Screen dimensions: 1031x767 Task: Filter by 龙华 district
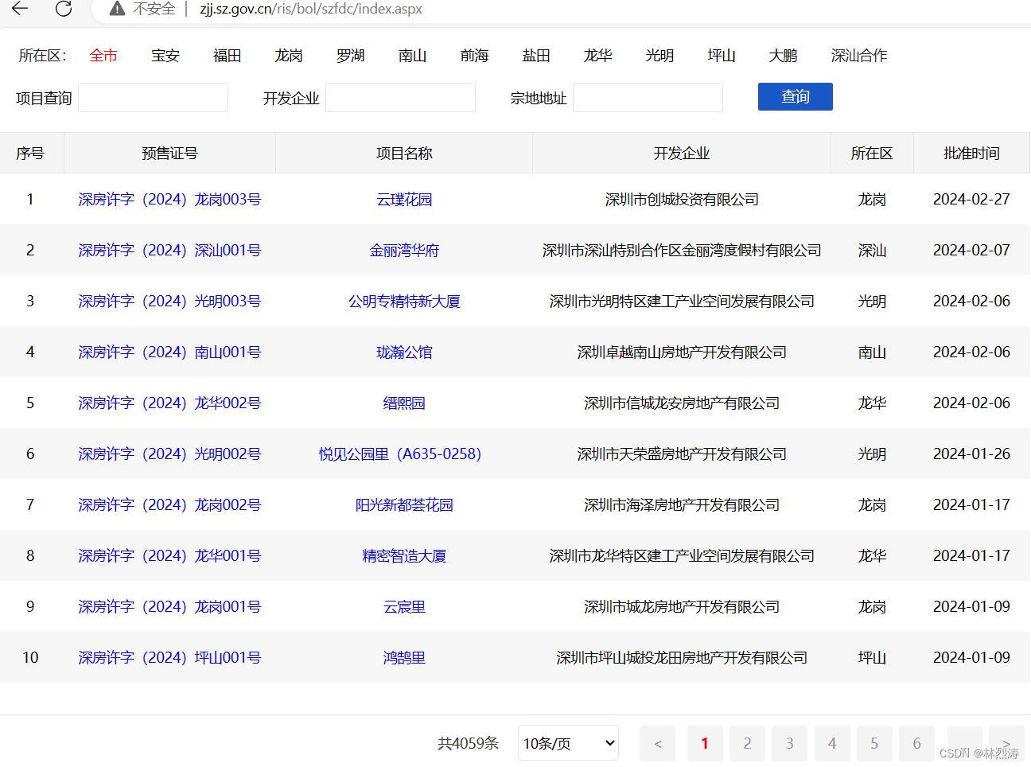point(598,56)
